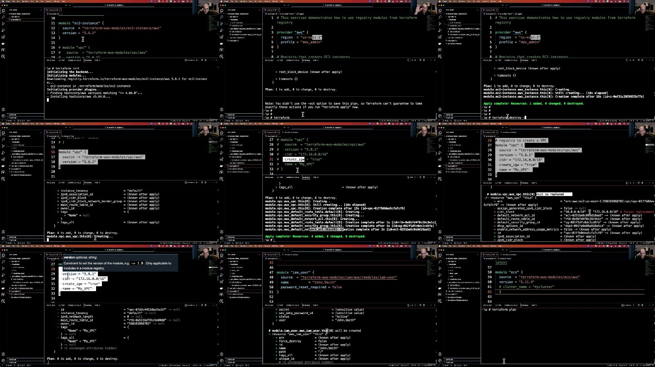Click iam-user source link in iam_user frame
The height and width of the screenshot is (367, 655).
(x=349, y=277)
